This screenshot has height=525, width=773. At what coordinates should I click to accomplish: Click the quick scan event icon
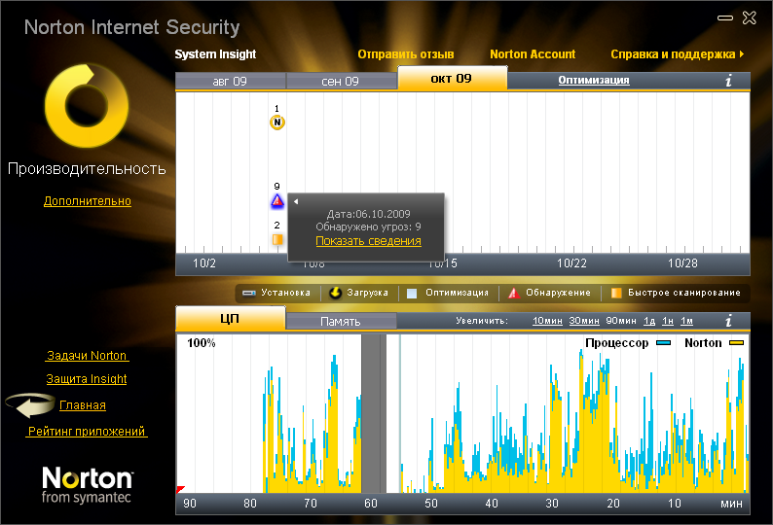277,239
